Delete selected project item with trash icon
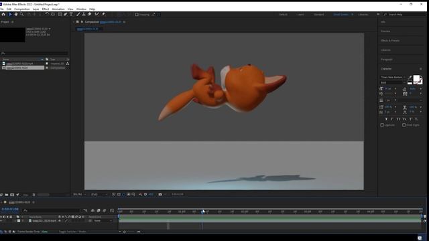Screen dimensions: 429x241 click(34, 195)
